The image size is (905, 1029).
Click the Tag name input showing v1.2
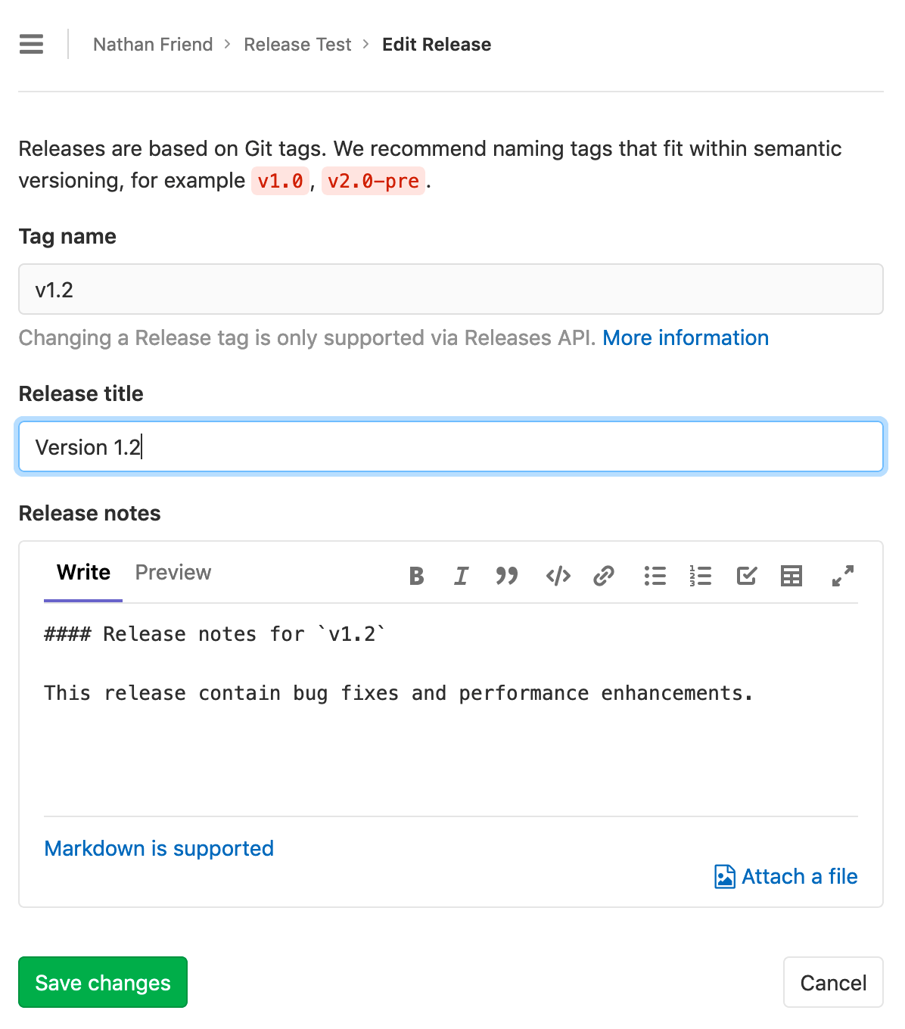[451, 289]
